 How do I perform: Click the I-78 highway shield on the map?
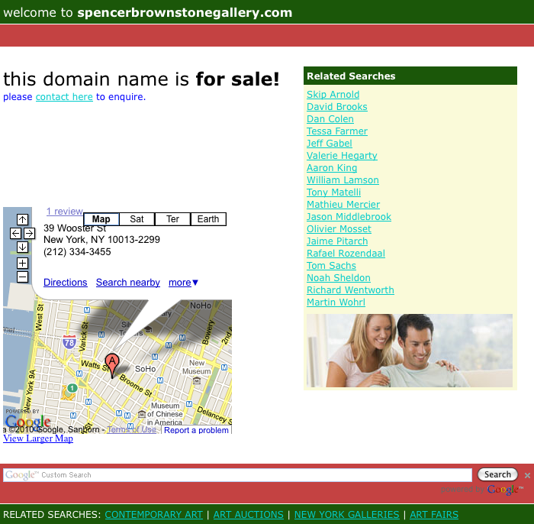(x=69, y=342)
